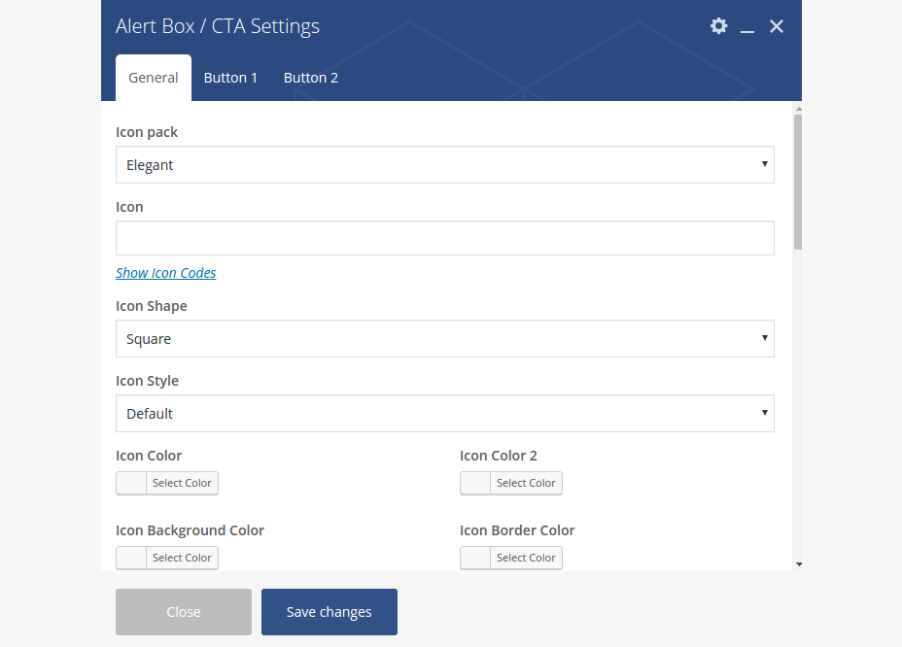Switch to the Button 1 tab

230,77
